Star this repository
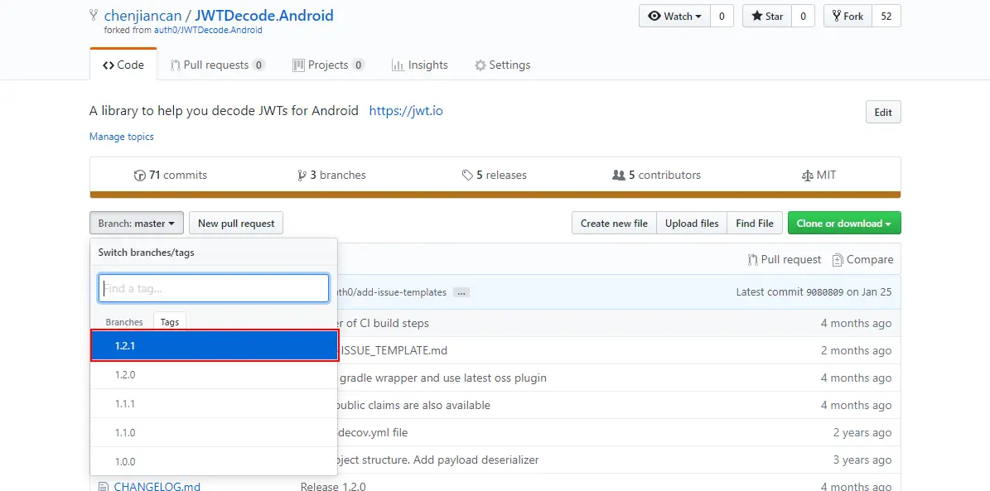This screenshot has height=491, width=990. pyautogui.click(x=766, y=17)
